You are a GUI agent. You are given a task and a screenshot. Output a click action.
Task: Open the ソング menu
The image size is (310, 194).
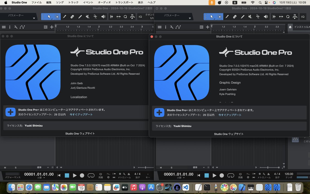(x=60, y=2)
